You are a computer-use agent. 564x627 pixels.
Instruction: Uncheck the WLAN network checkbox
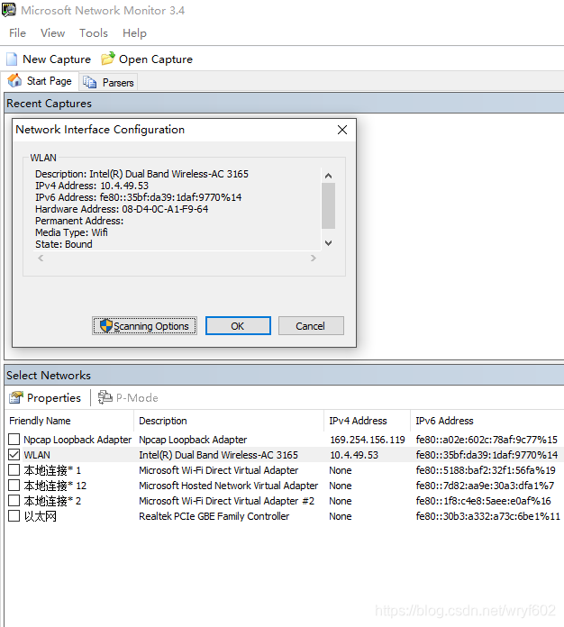(14, 455)
